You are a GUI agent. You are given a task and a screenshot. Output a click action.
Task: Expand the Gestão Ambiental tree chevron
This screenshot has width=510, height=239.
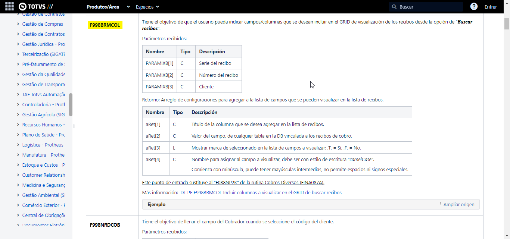coord(18,195)
